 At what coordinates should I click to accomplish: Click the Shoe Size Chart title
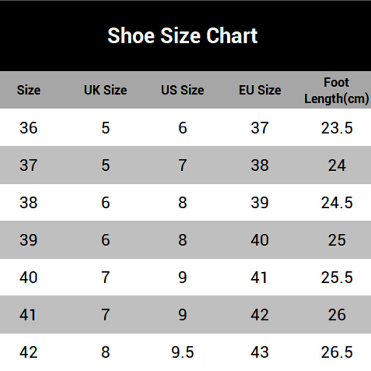[182, 36]
